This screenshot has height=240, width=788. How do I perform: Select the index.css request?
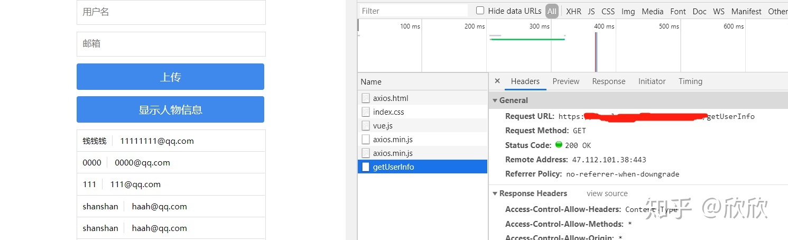[422, 112]
